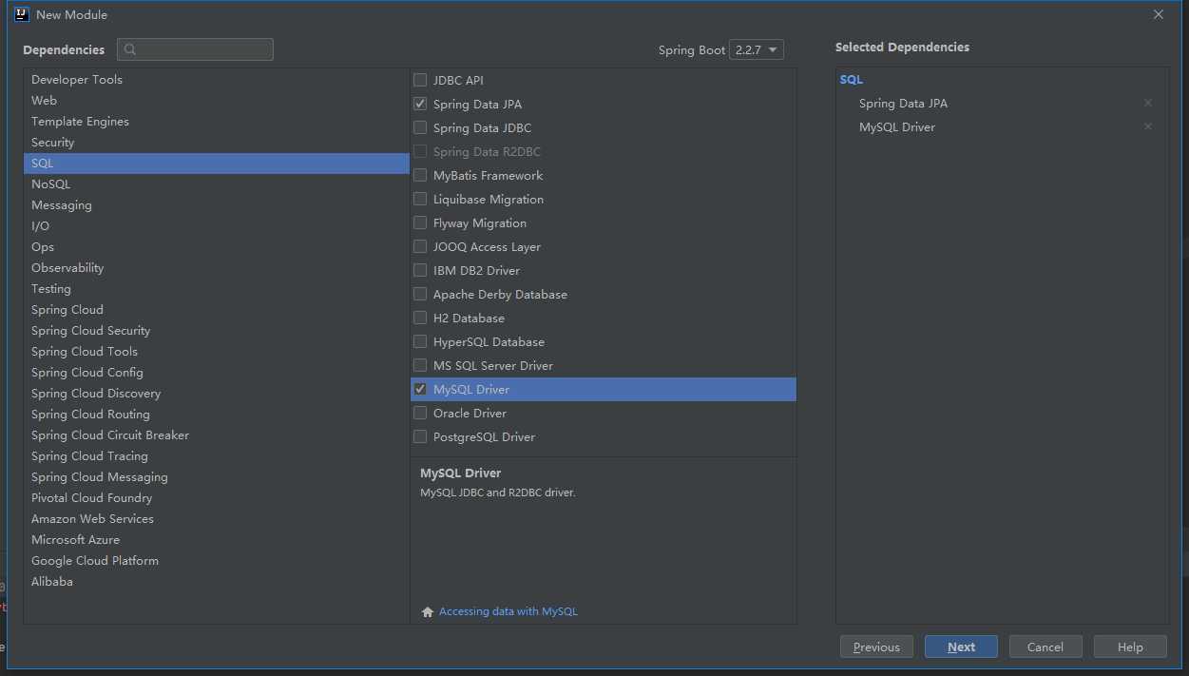Check MS SQL Server Driver option
The height and width of the screenshot is (676, 1189).
(x=420, y=365)
